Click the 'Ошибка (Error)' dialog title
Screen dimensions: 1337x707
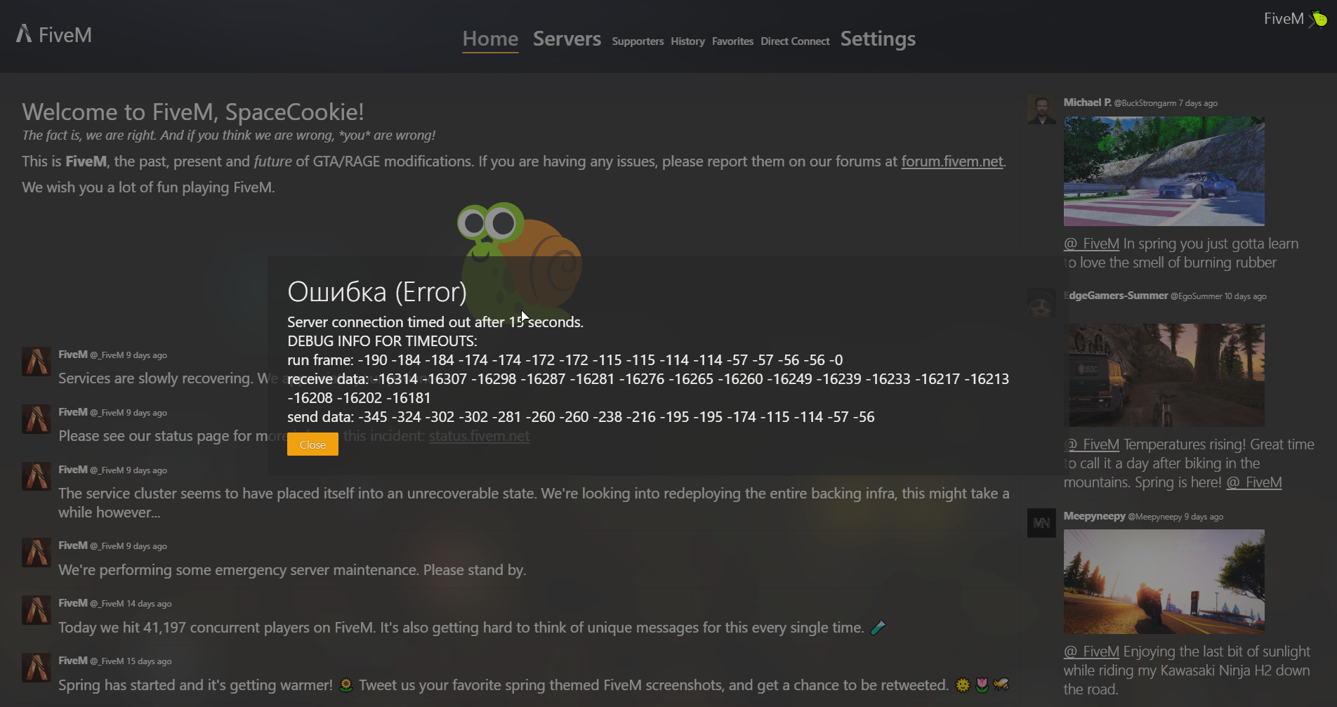pyautogui.click(x=377, y=292)
